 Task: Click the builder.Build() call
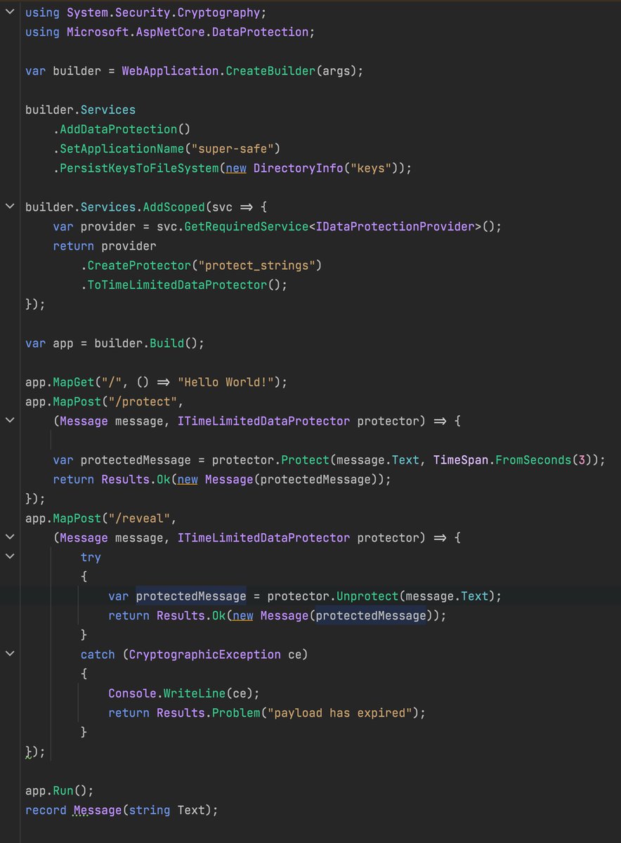click(150, 343)
